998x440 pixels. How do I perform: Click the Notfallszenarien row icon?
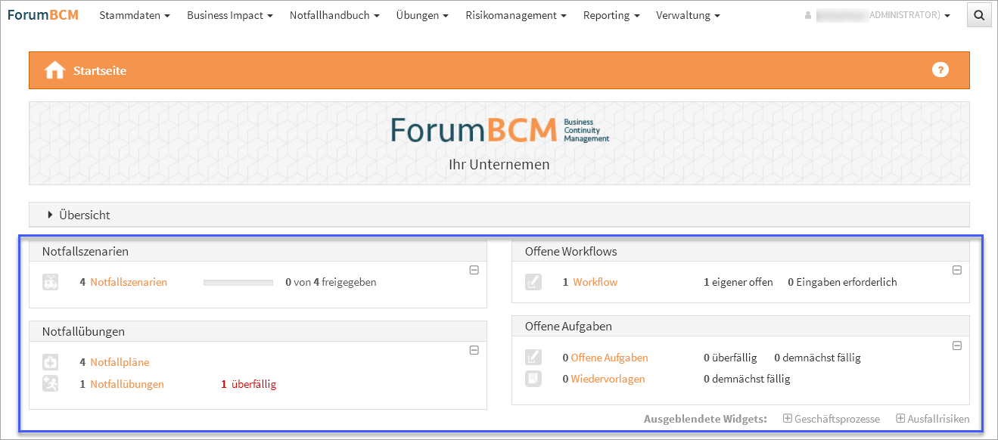tap(50, 282)
